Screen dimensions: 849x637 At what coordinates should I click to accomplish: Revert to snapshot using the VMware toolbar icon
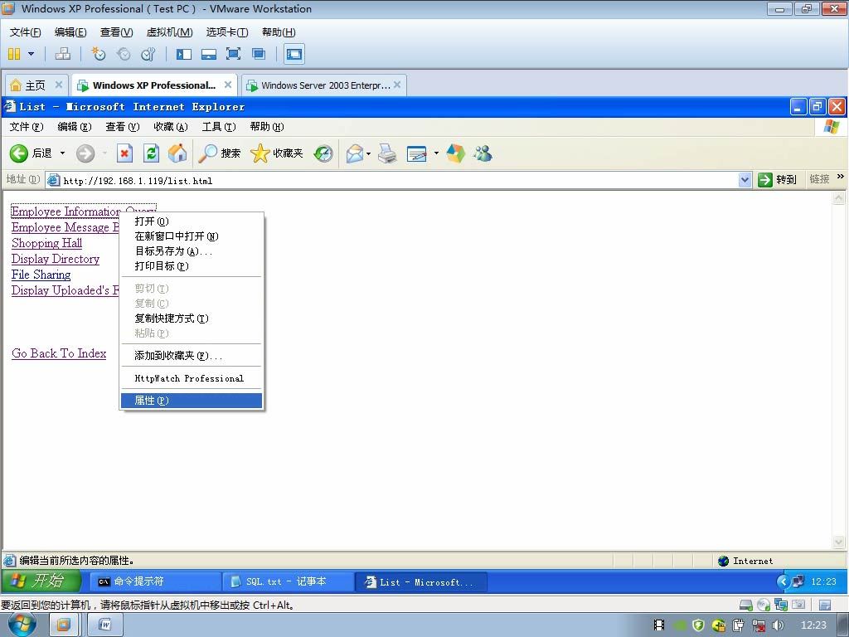[124, 54]
